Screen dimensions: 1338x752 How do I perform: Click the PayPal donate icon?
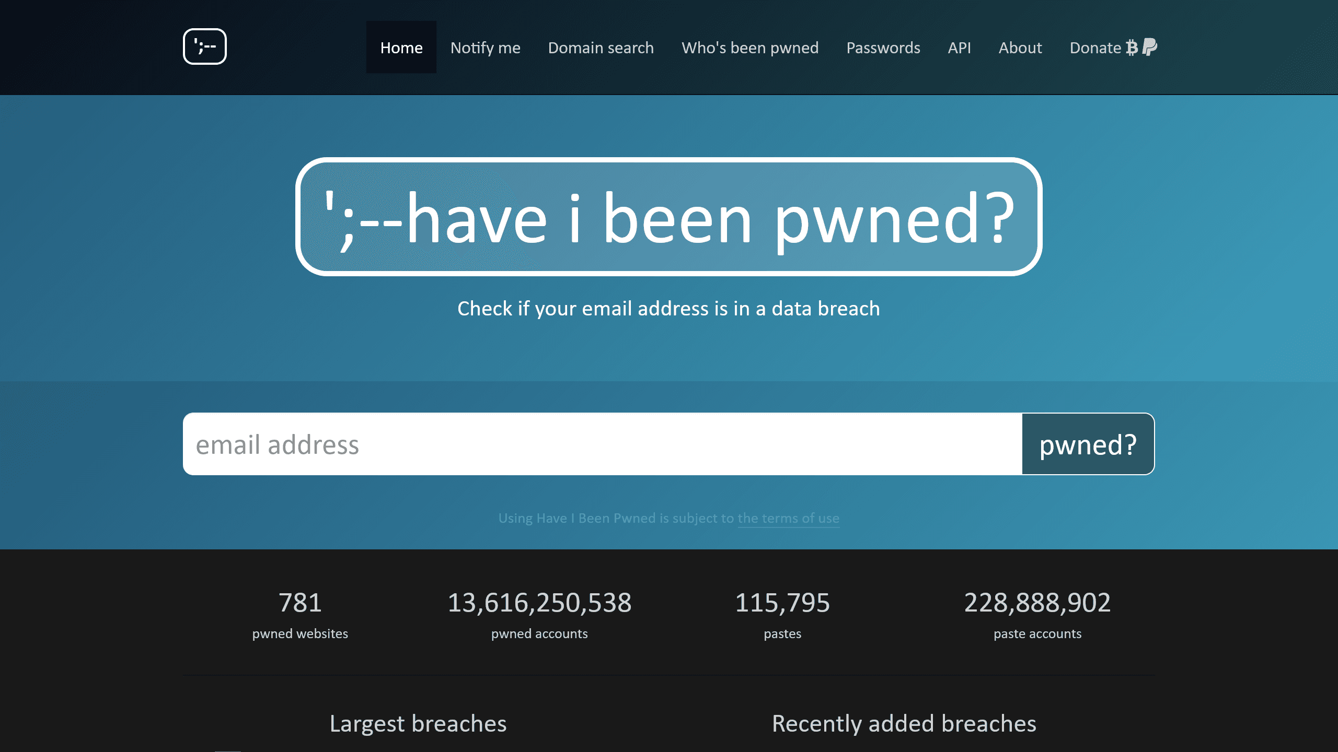click(x=1149, y=47)
